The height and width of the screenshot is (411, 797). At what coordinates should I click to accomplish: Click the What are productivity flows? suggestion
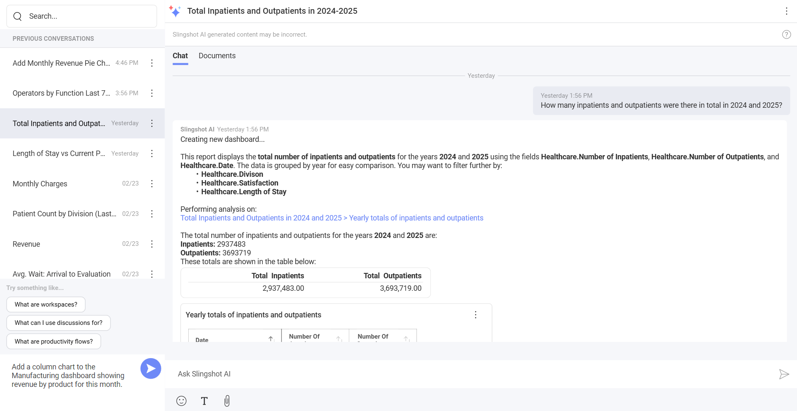coord(54,342)
